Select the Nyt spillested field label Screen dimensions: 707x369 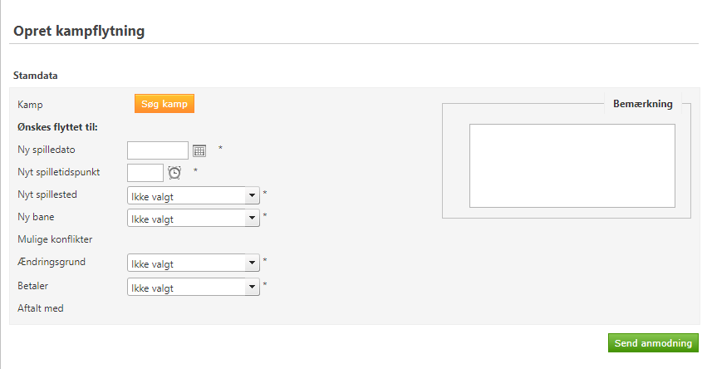tap(49, 194)
